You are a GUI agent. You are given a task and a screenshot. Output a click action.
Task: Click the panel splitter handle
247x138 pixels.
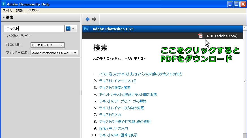pos(81,93)
